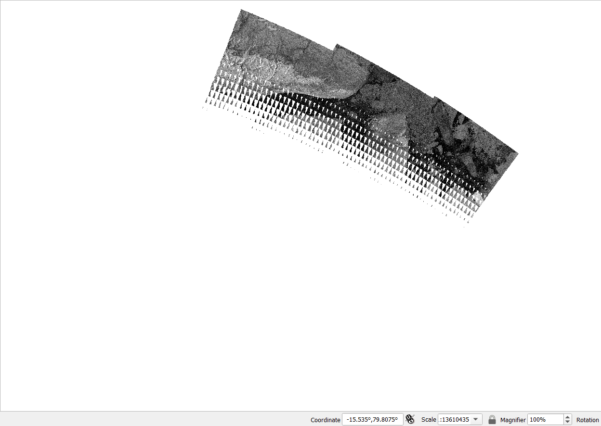
Task: Open the Scale dropdown arrow
Action: (x=476, y=419)
